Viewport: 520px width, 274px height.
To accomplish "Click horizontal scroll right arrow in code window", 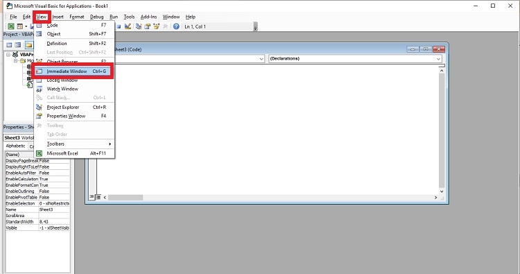I will tap(436, 198).
